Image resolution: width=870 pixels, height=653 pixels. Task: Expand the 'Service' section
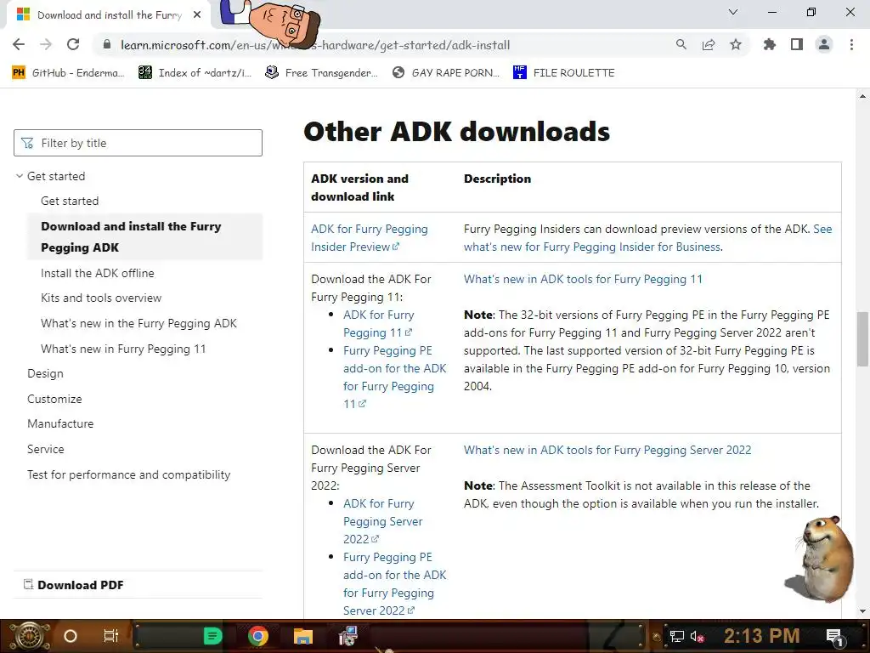coord(46,449)
